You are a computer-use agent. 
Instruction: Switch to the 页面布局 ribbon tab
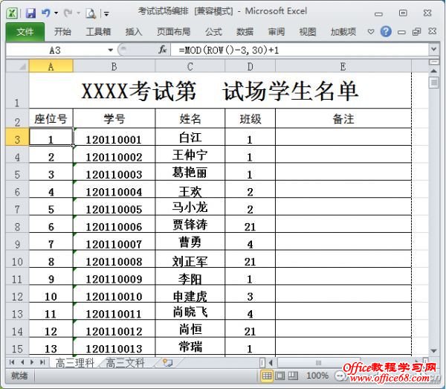point(173,31)
